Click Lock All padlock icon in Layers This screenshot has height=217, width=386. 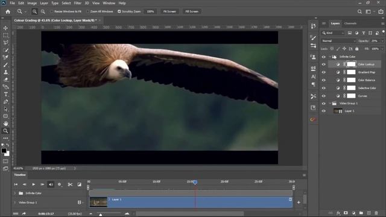[356, 49]
